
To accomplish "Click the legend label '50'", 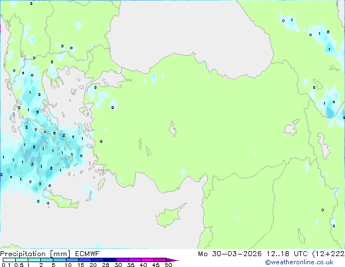I will [168, 265].
